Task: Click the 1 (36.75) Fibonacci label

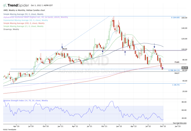Action: 176,85
